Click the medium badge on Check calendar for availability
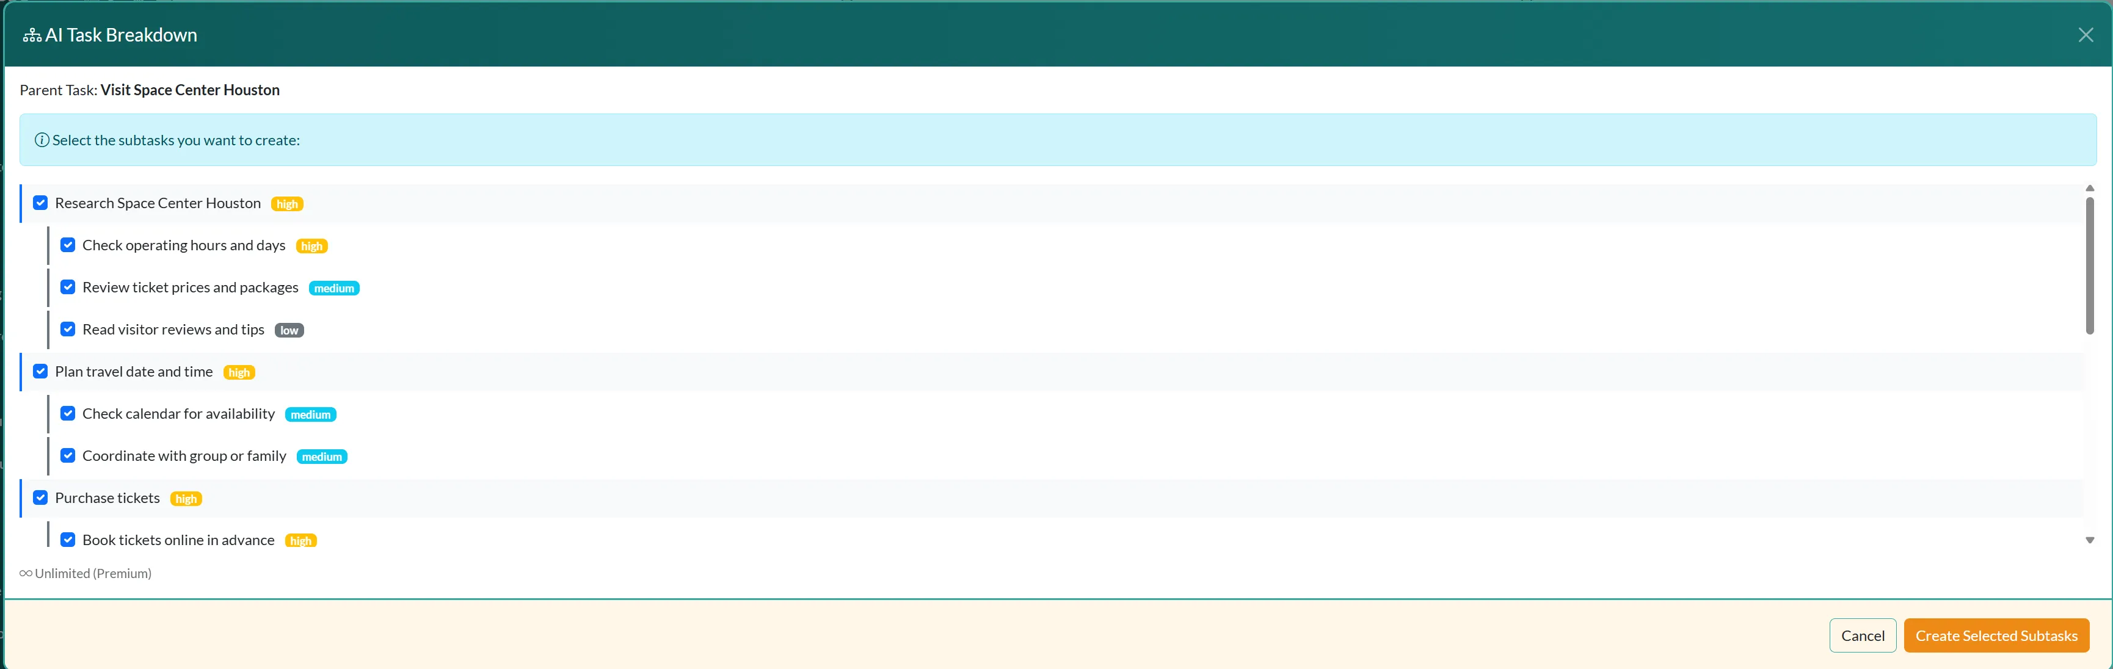 click(310, 414)
